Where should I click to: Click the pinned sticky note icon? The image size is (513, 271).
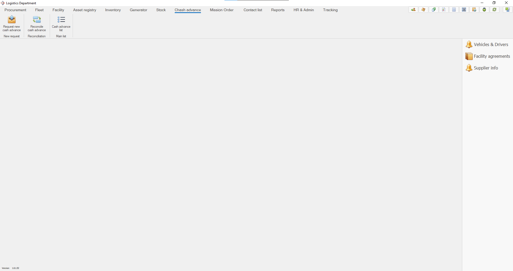[423, 10]
